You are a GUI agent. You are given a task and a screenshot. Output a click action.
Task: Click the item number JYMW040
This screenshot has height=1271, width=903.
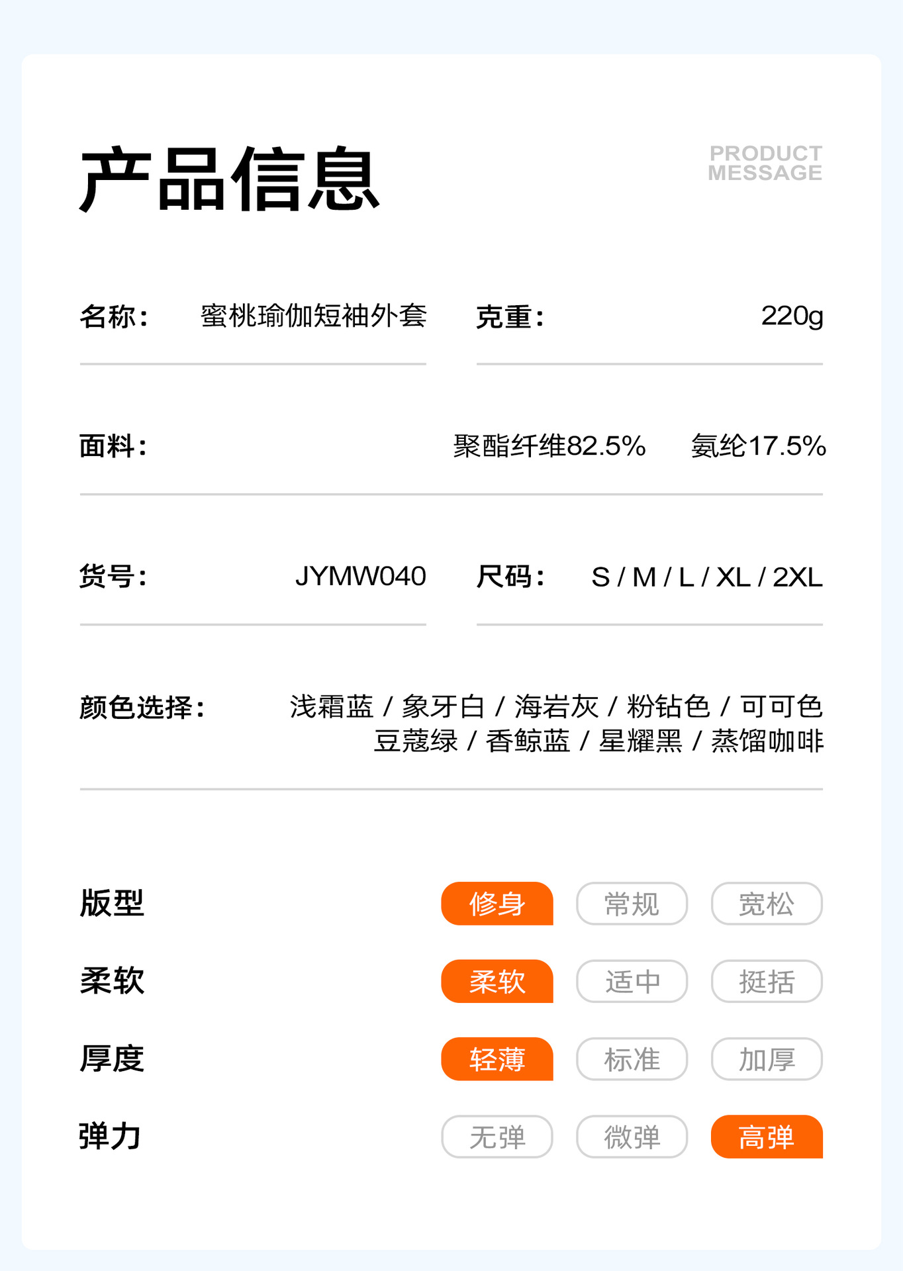361,577
